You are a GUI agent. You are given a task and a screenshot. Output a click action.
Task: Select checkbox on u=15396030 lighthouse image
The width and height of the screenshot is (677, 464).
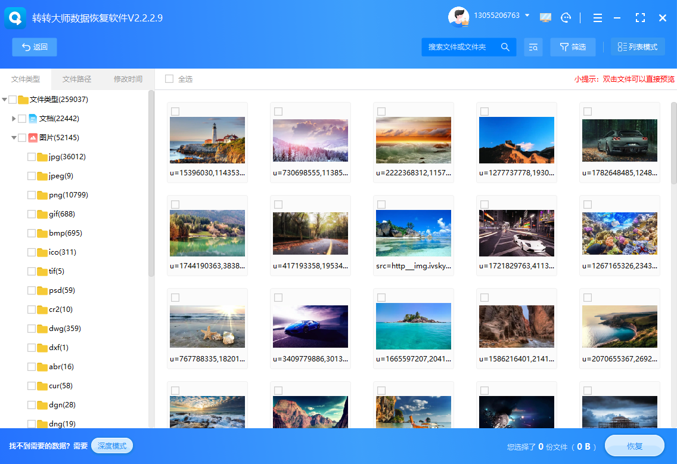coord(175,112)
